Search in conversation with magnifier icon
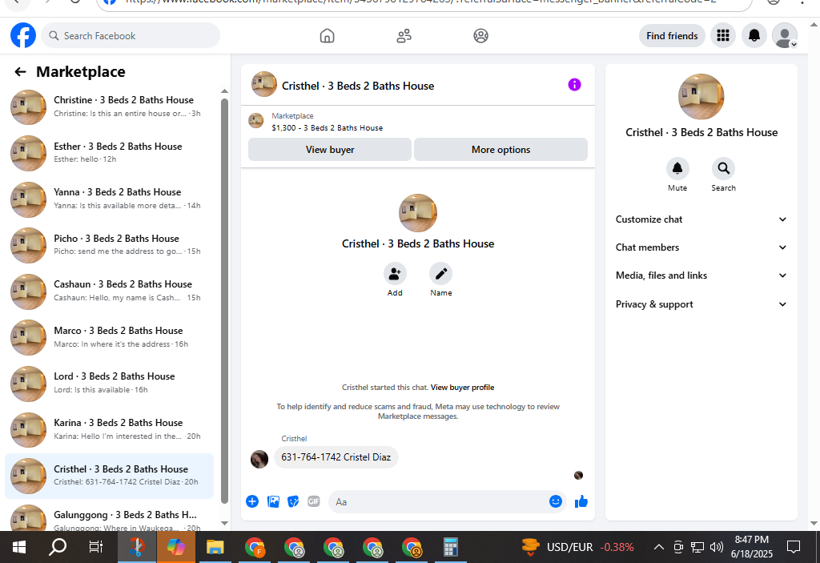 723,168
